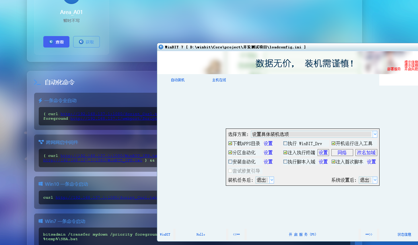The height and width of the screenshot is (245, 418).
Task: Click the 部署服务 red status text
Action: (394, 69)
